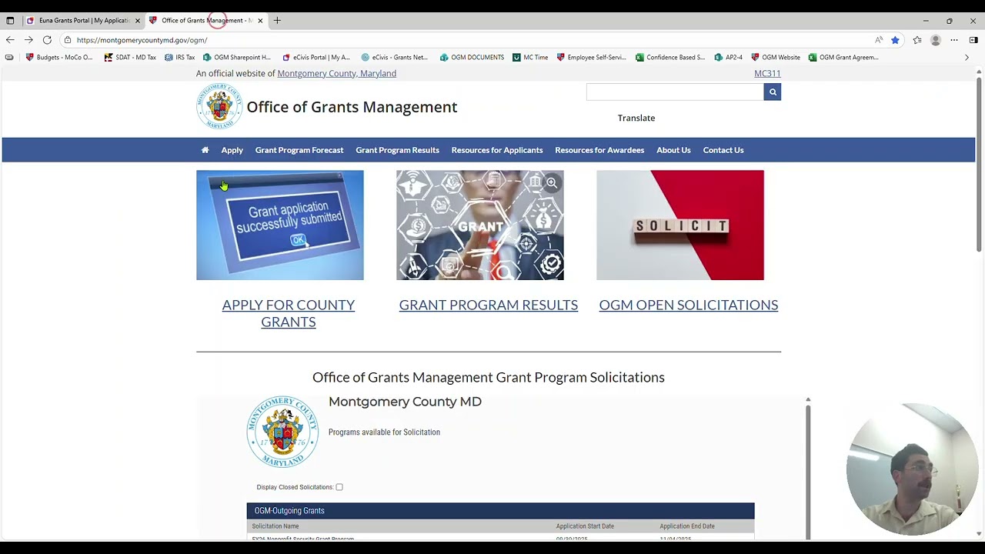Open eCivis - Grants Net bookmark
985x554 pixels.
(395, 57)
